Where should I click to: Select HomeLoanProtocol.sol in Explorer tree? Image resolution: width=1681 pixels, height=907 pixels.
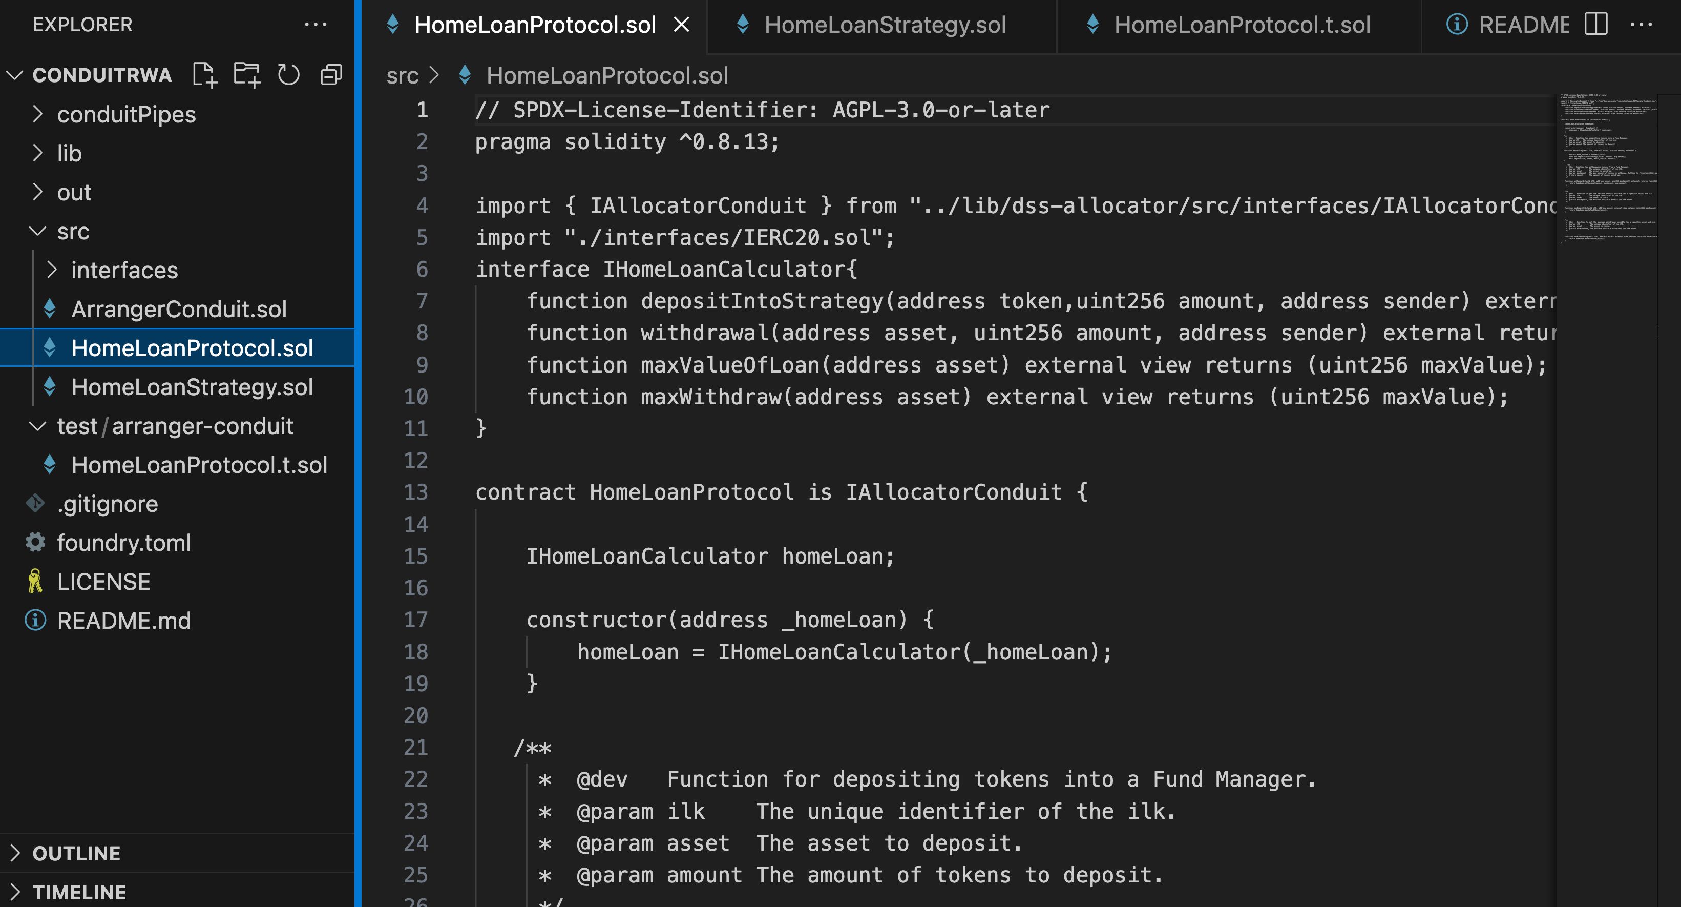click(x=177, y=348)
